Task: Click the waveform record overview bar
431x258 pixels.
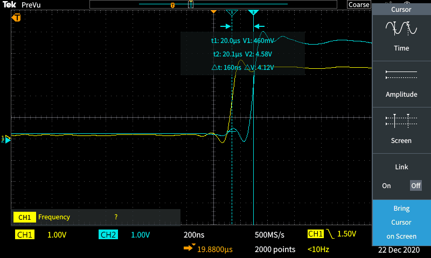Action: [x=217, y=5]
